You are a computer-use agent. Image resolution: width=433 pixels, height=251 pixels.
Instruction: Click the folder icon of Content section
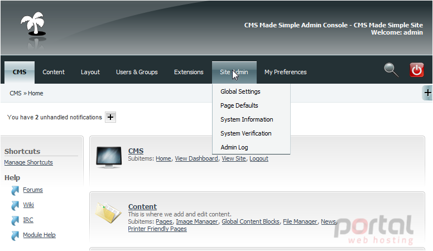click(x=108, y=213)
